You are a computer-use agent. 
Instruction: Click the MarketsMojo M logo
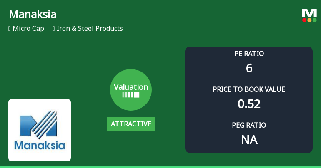309,13
